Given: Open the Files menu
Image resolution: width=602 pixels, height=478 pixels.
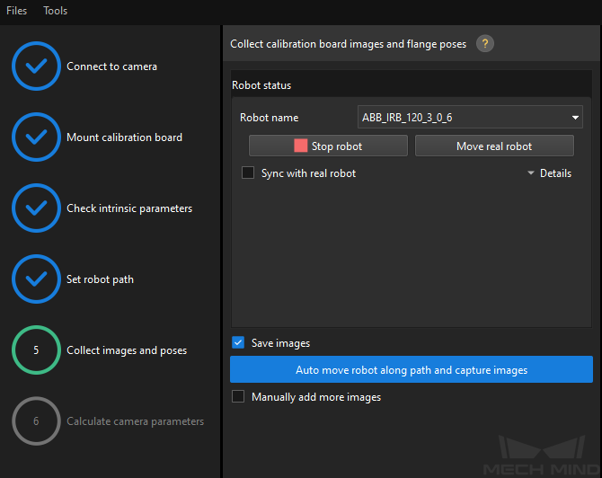Looking at the screenshot, I should pos(16,11).
